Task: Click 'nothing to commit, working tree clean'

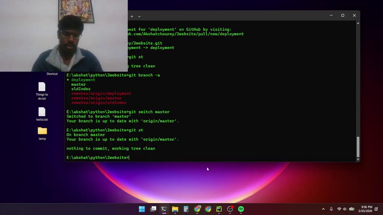Action: [x=111, y=148]
